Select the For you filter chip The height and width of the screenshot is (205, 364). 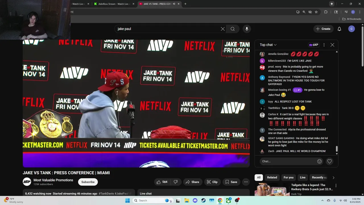(288, 177)
